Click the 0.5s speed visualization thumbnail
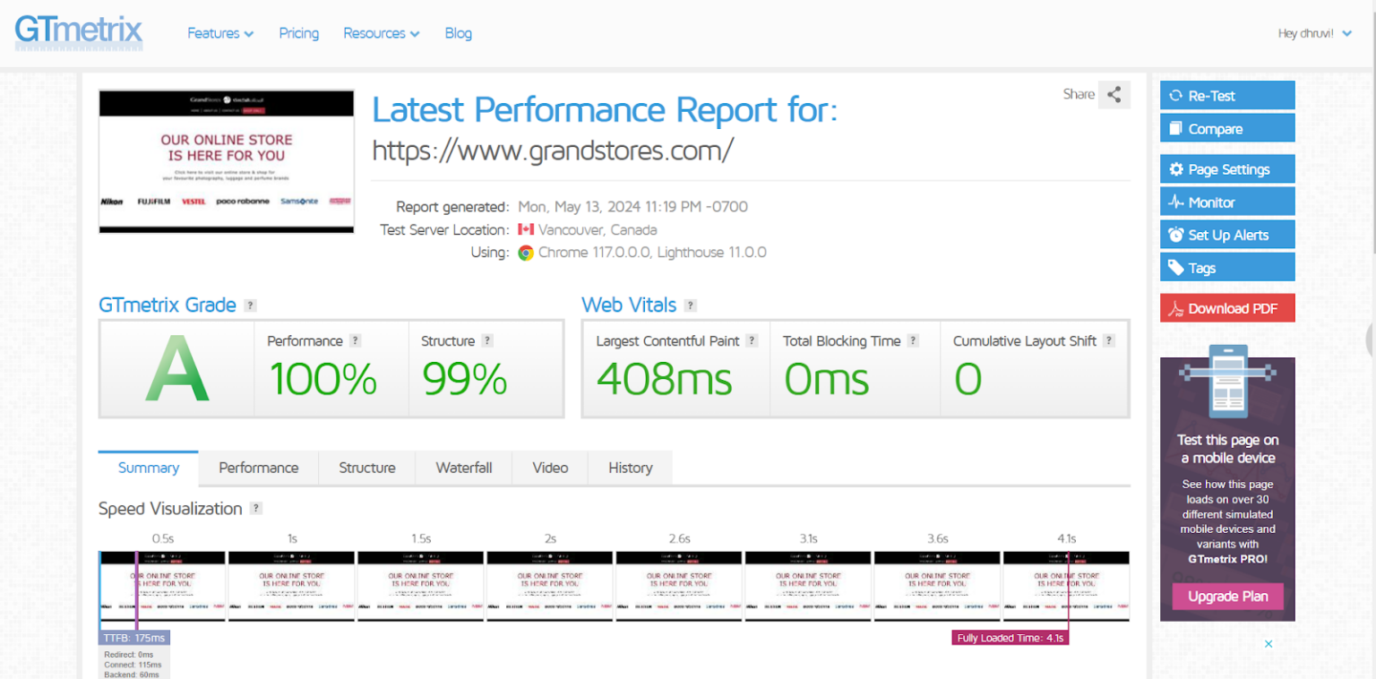Viewport: 1376px width, 679px height. 161,586
